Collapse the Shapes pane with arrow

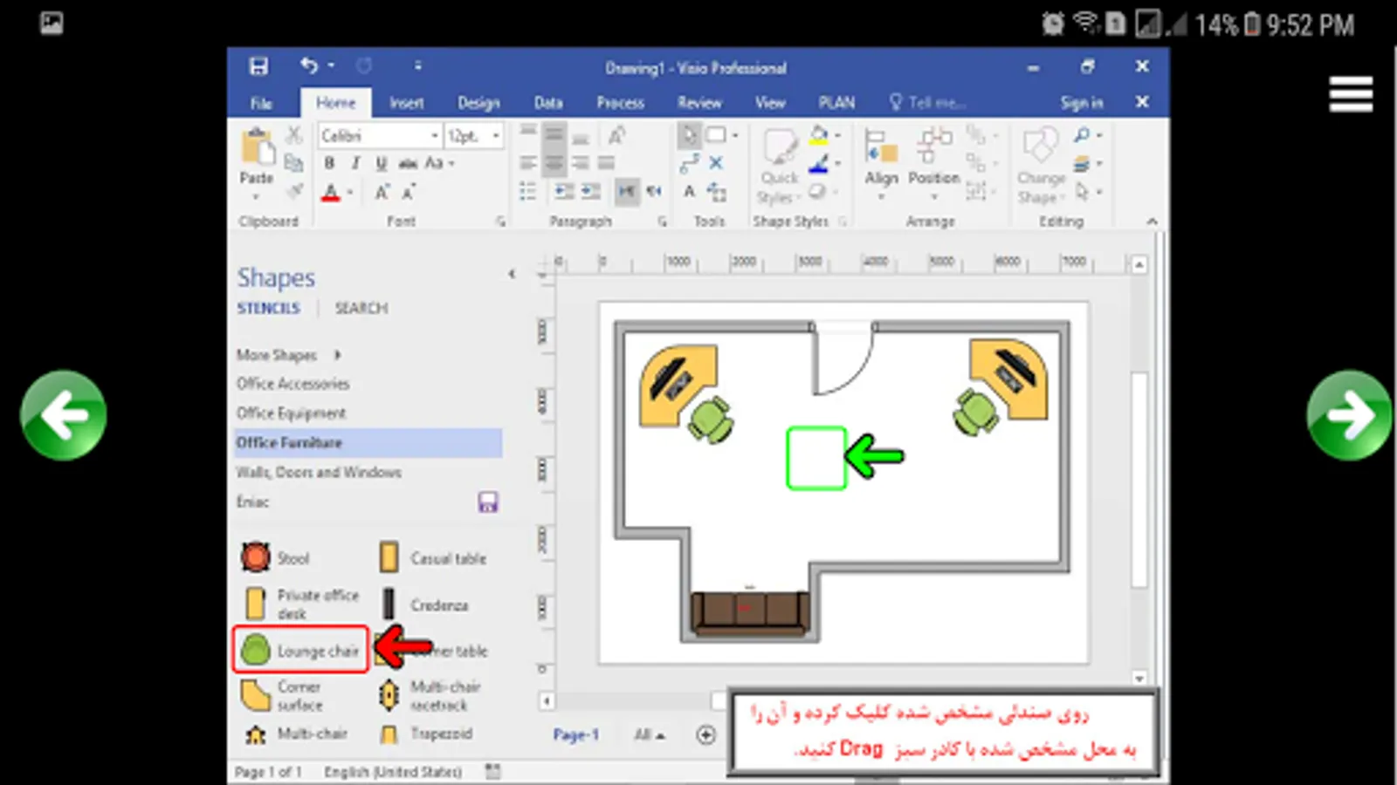pyautogui.click(x=512, y=274)
